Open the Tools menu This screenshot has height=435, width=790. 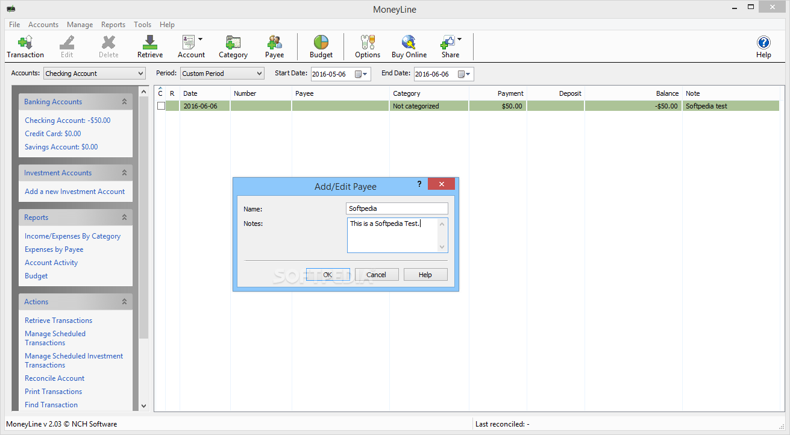tap(143, 25)
